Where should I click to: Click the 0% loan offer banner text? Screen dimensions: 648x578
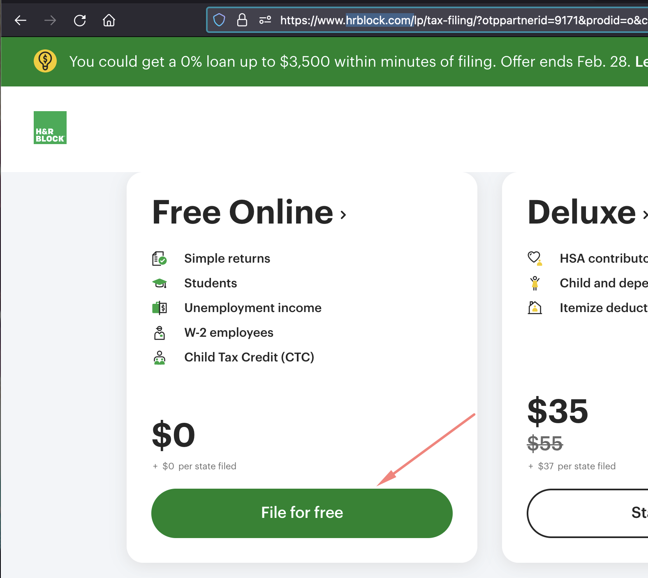(349, 61)
